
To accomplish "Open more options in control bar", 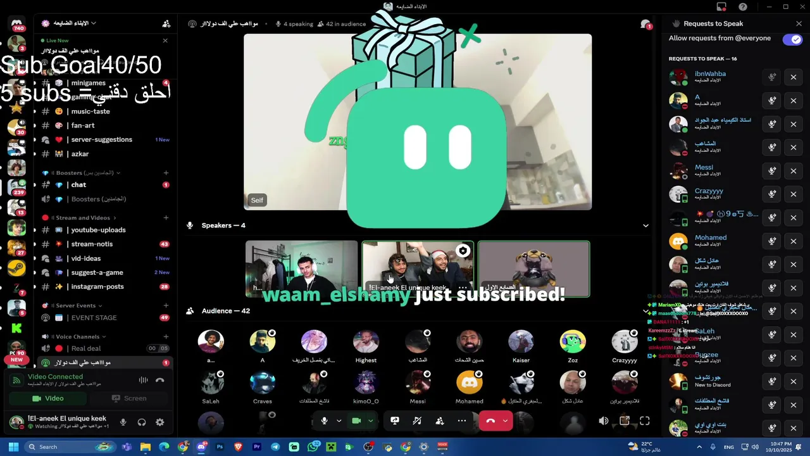I will [462, 421].
